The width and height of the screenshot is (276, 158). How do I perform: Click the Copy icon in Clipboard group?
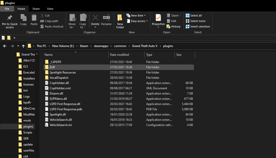23,18
